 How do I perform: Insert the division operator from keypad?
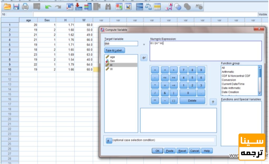(155, 93)
